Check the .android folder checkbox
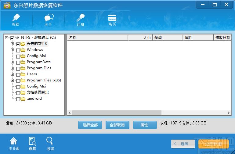 coord(18,99)
